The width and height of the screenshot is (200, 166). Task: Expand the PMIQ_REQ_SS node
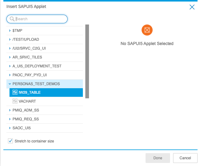pos(10,119)
